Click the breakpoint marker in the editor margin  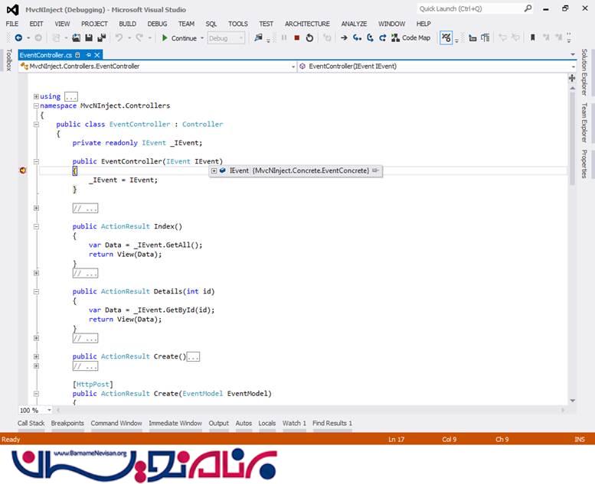point(23,171)
